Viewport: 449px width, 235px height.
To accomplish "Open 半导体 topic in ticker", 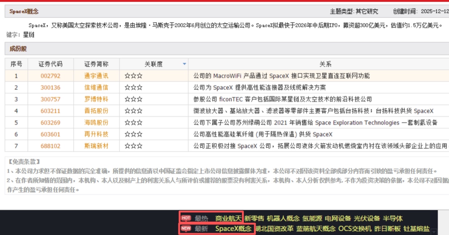I will coord(393,219).
